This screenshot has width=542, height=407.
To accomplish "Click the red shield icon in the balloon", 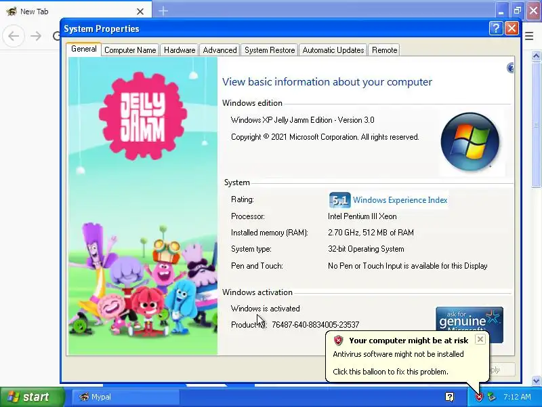I will pyautogui.click(x=338, y=341).
